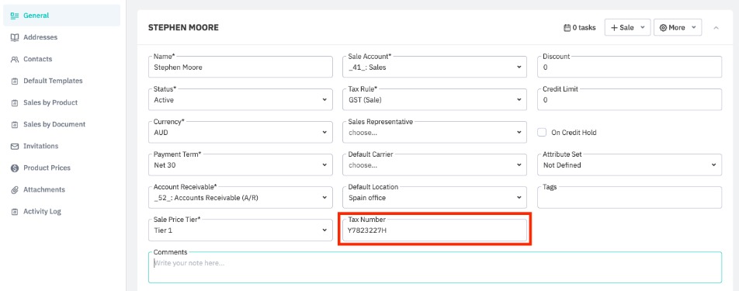The image size is (739, 291).
Task: Expand the Payment Term Net 30 dropdown
Action: point(241,165)
